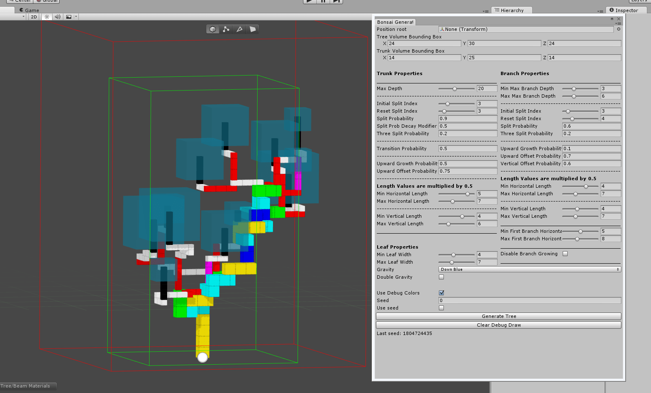Switch to the Game tab
The image size is (651, 393).
[x=29, y=10]
